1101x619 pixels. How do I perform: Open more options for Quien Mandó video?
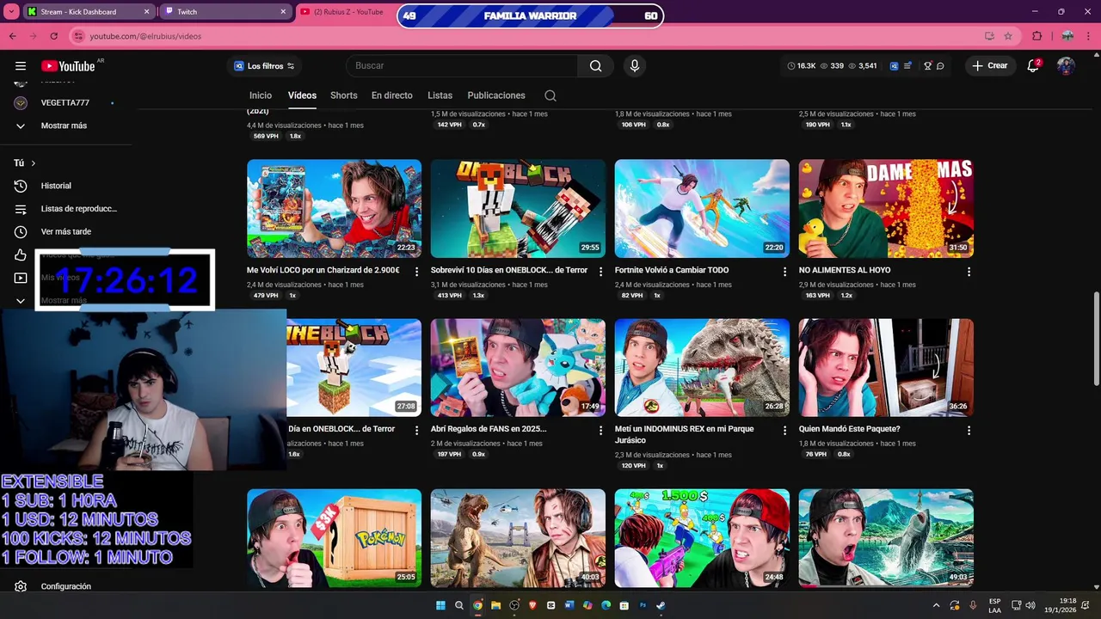[969, 430]
